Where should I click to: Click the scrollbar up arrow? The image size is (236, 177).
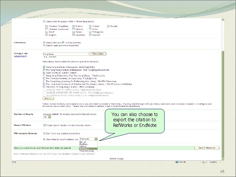[x=223, y=20]
